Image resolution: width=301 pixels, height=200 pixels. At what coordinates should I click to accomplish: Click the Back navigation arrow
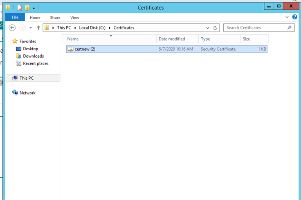click(x=12, y=28)
